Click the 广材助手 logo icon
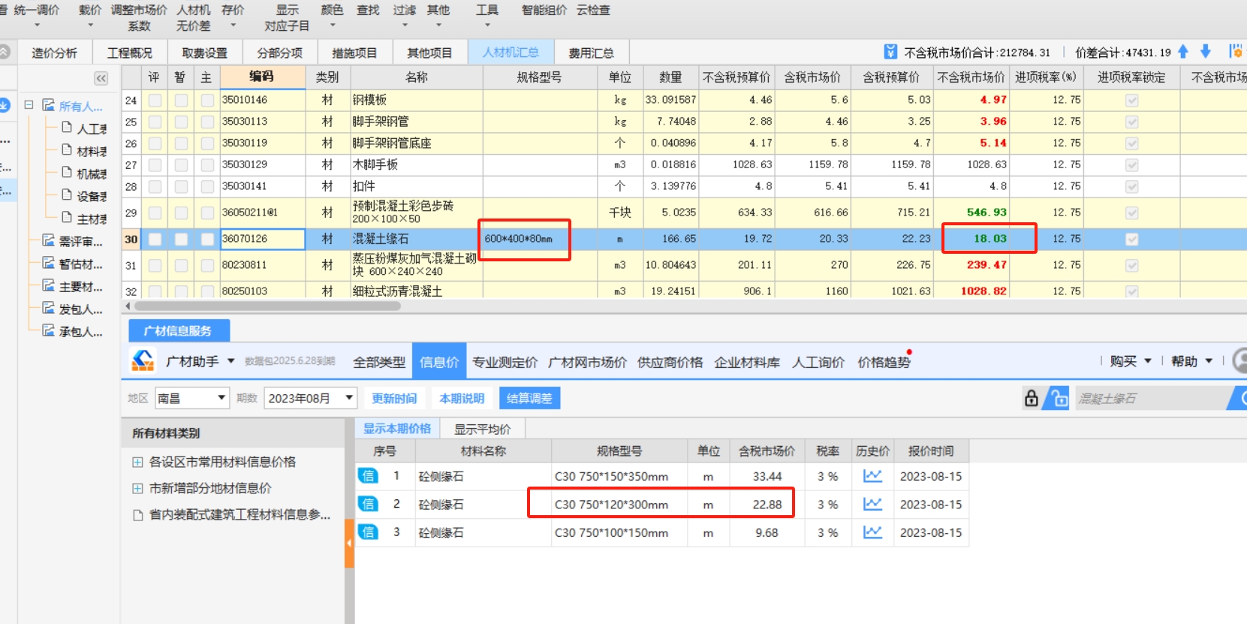 [x=143, y=361]
